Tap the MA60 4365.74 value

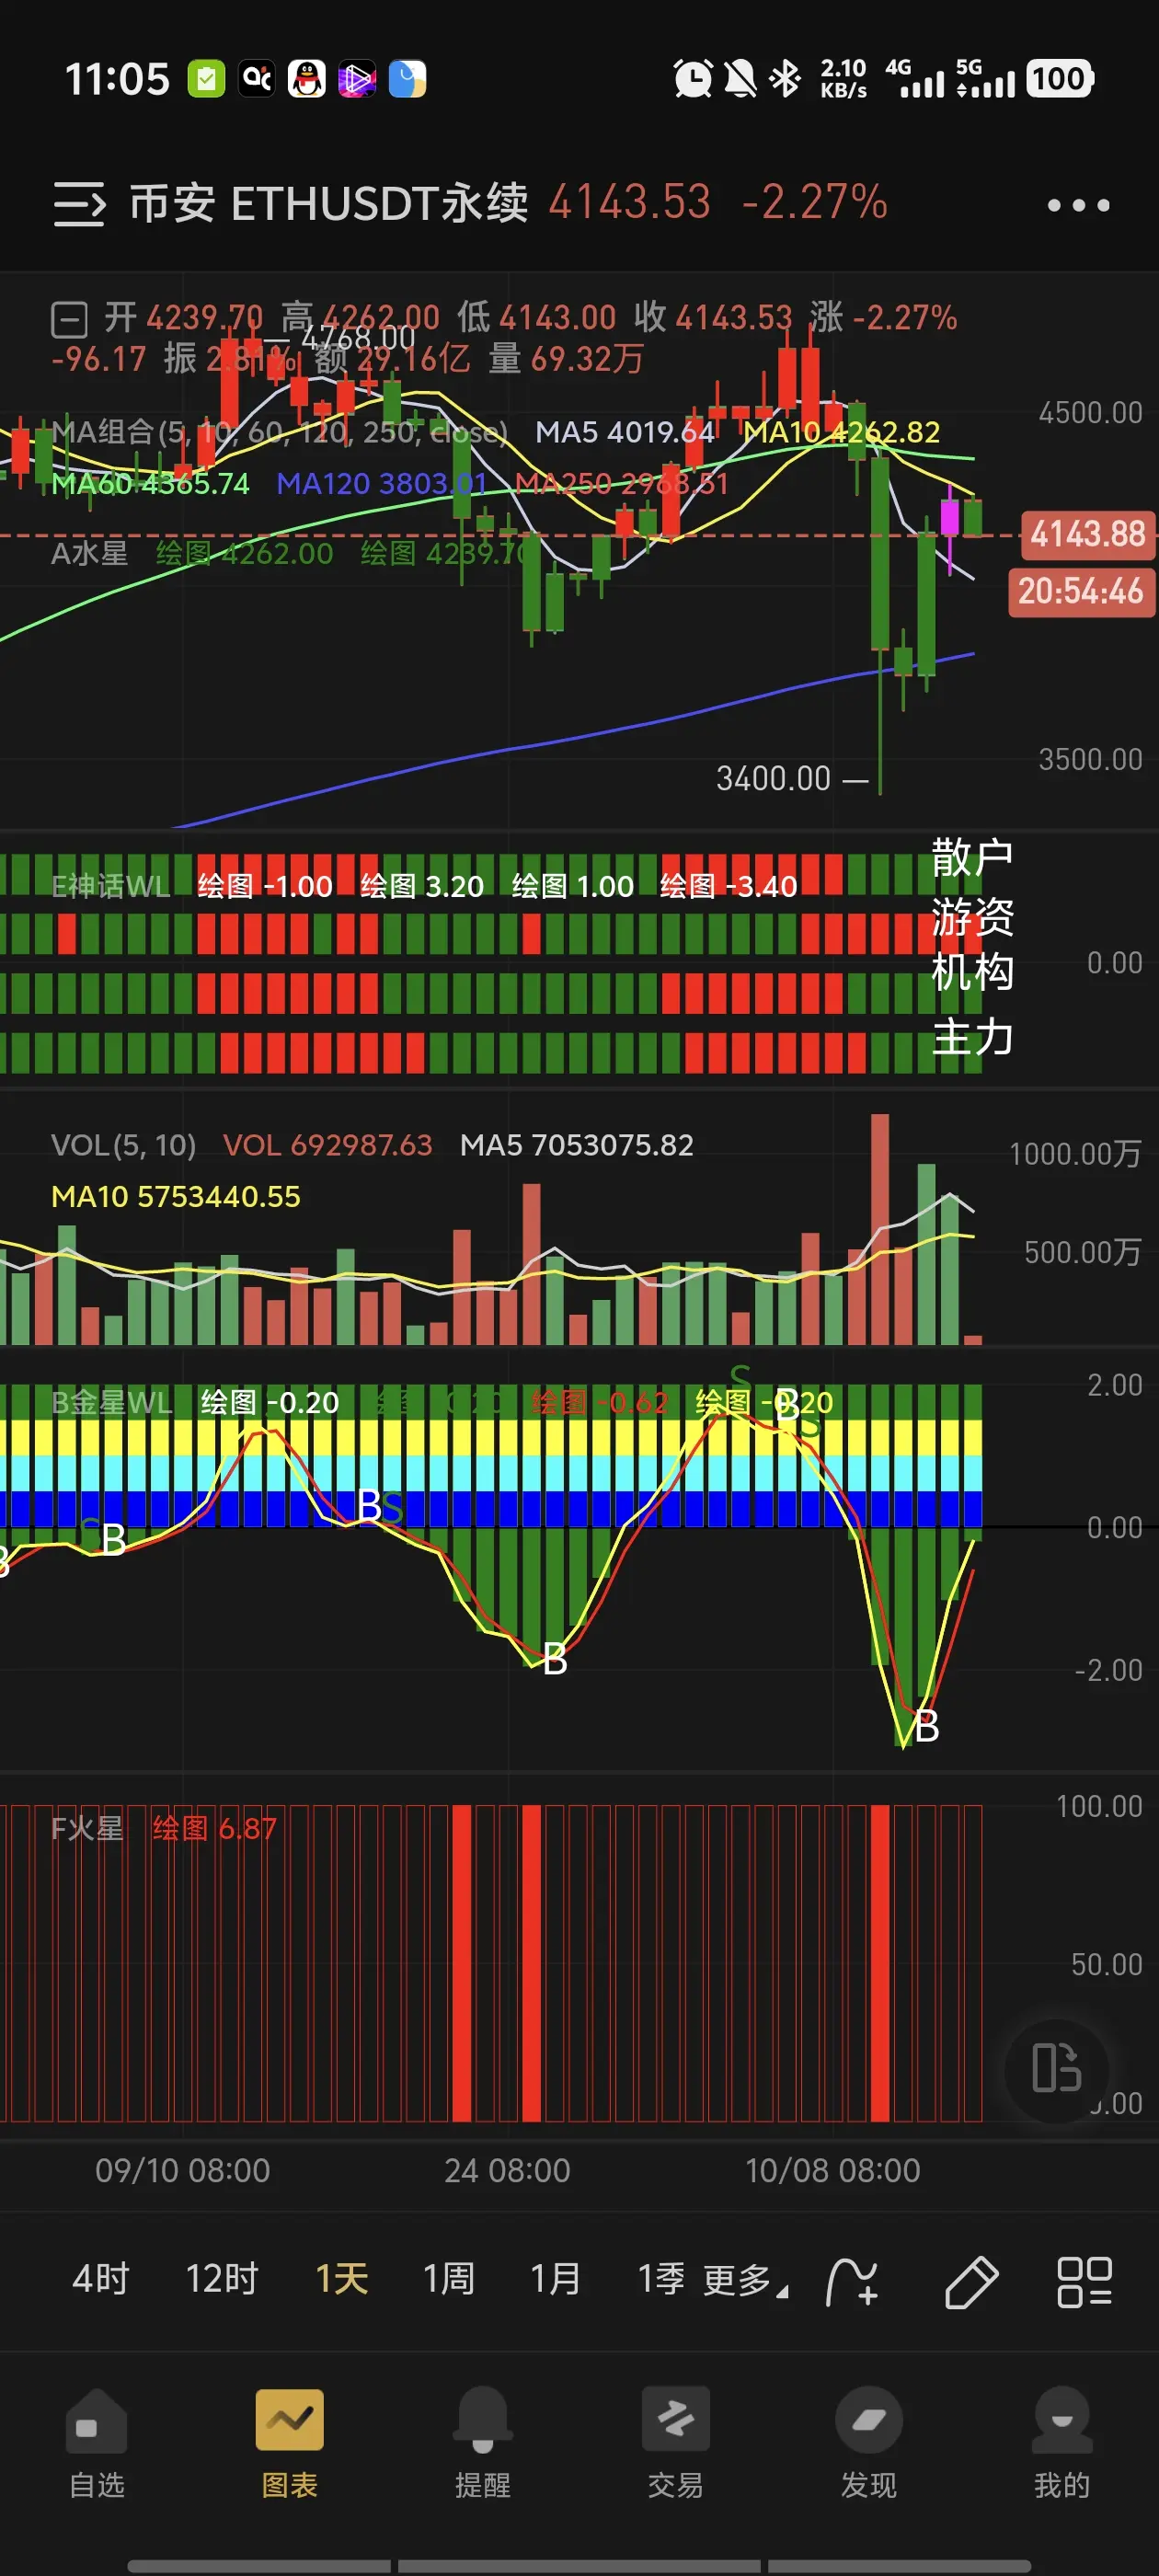tap(150, 484)
